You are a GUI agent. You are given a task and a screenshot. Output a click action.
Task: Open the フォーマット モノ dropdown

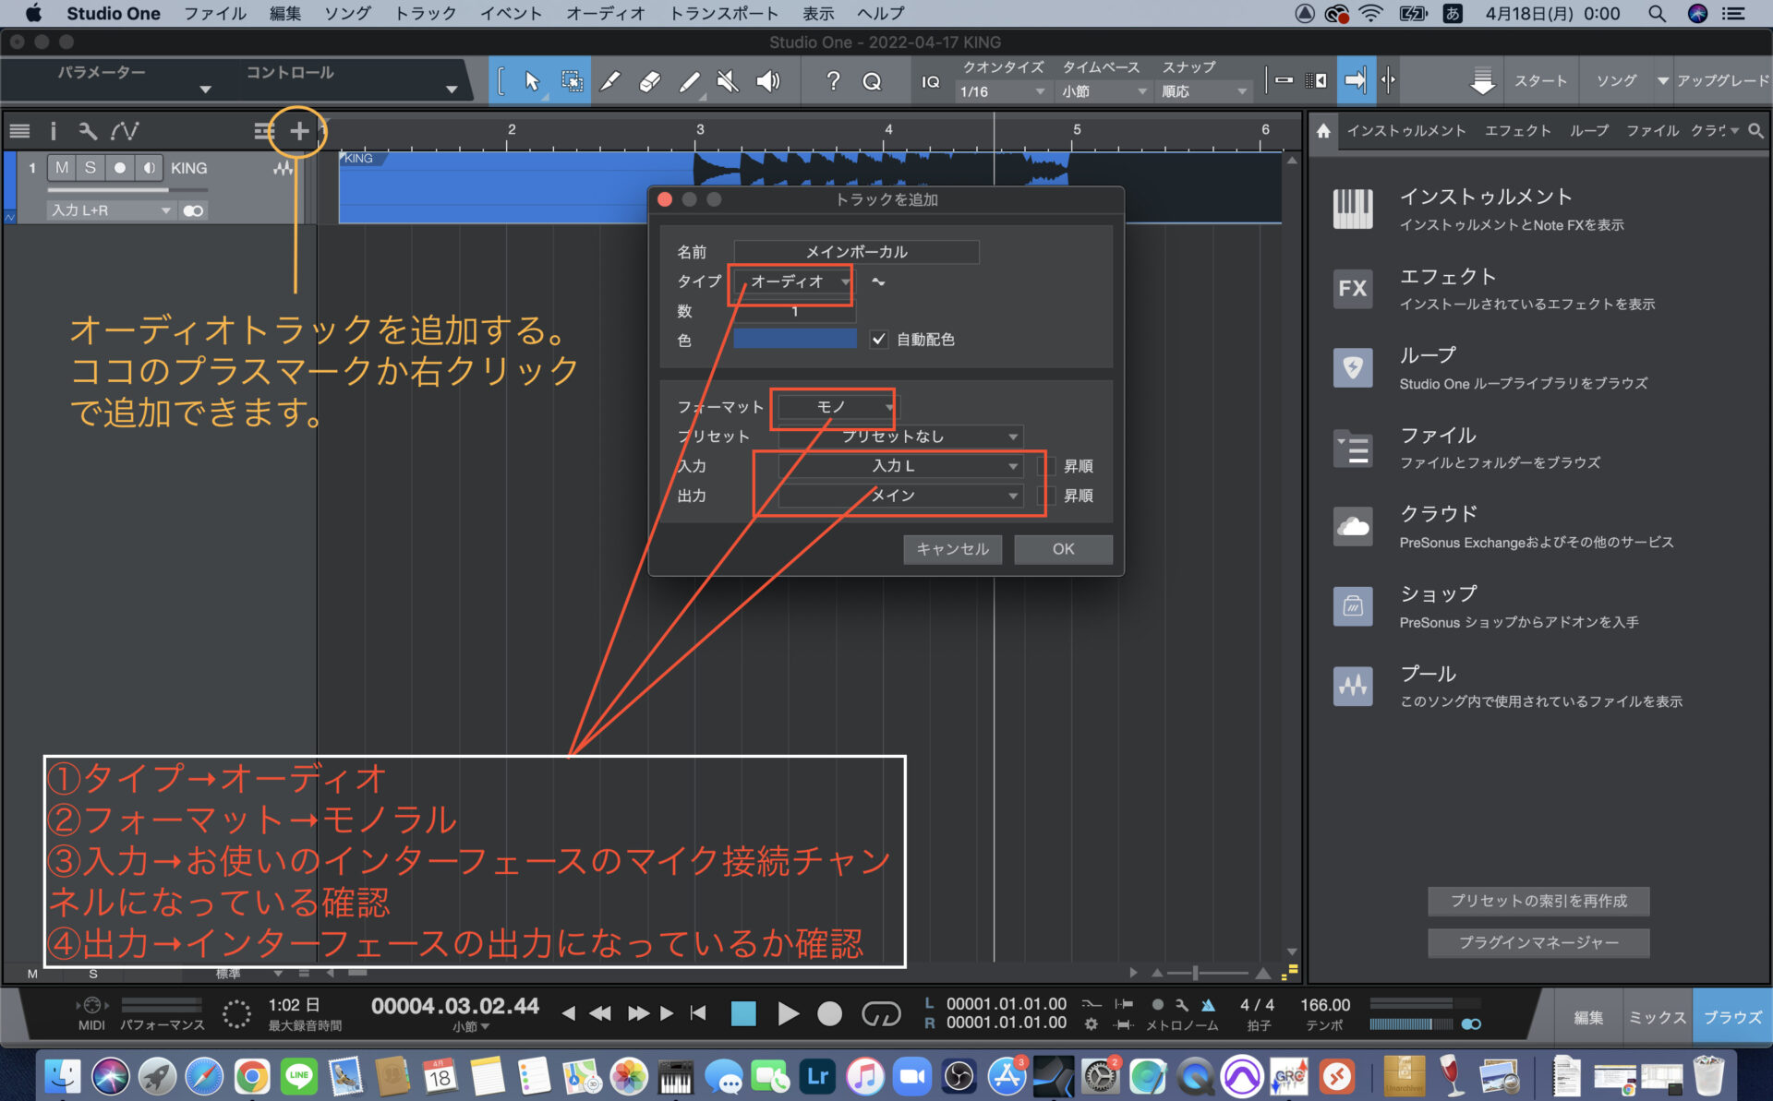pos(837,407)
